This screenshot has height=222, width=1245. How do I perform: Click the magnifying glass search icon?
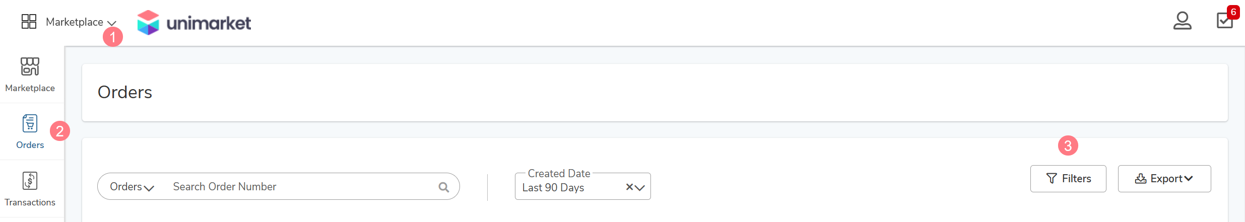(443, 187)
